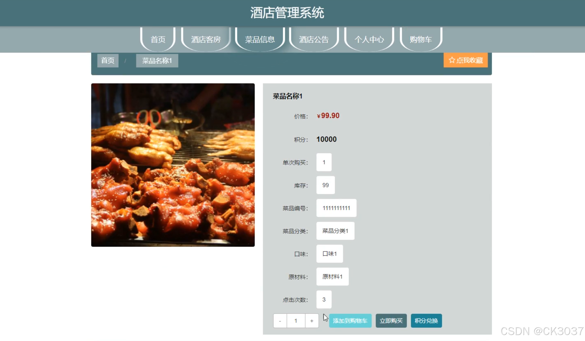Image resolution: width=585 pixels, height=341 pixels.
Task: Click the 口味1 flavor field
Action: click(329, 254)
